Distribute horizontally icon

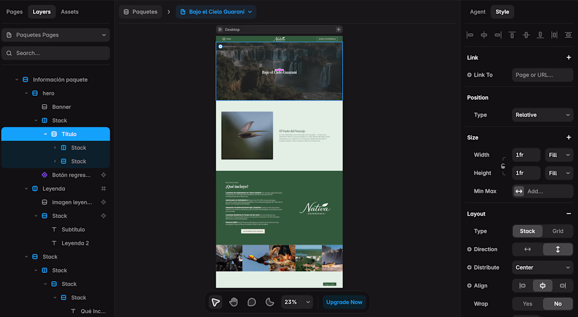pos(554,35)
